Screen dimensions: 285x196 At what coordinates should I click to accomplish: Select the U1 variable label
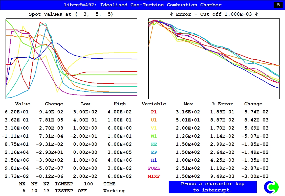click(154, 120)
